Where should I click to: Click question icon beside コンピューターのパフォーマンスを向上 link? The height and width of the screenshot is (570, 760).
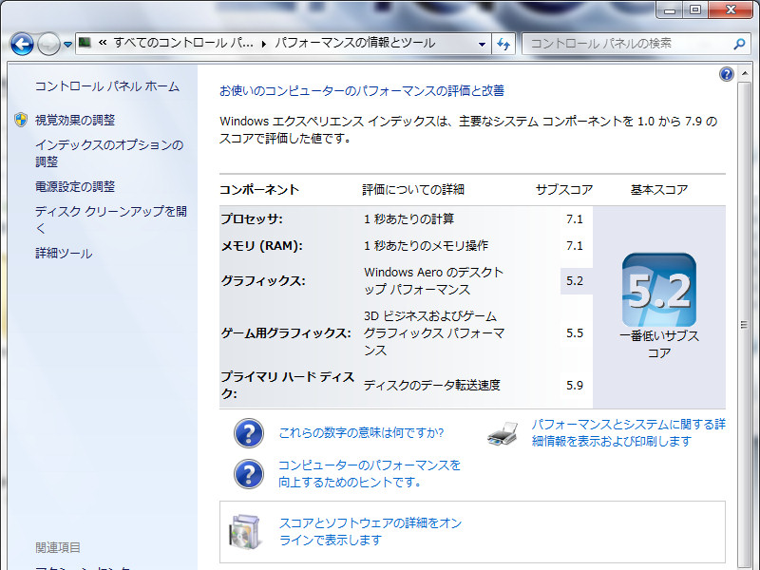(249, 473)
